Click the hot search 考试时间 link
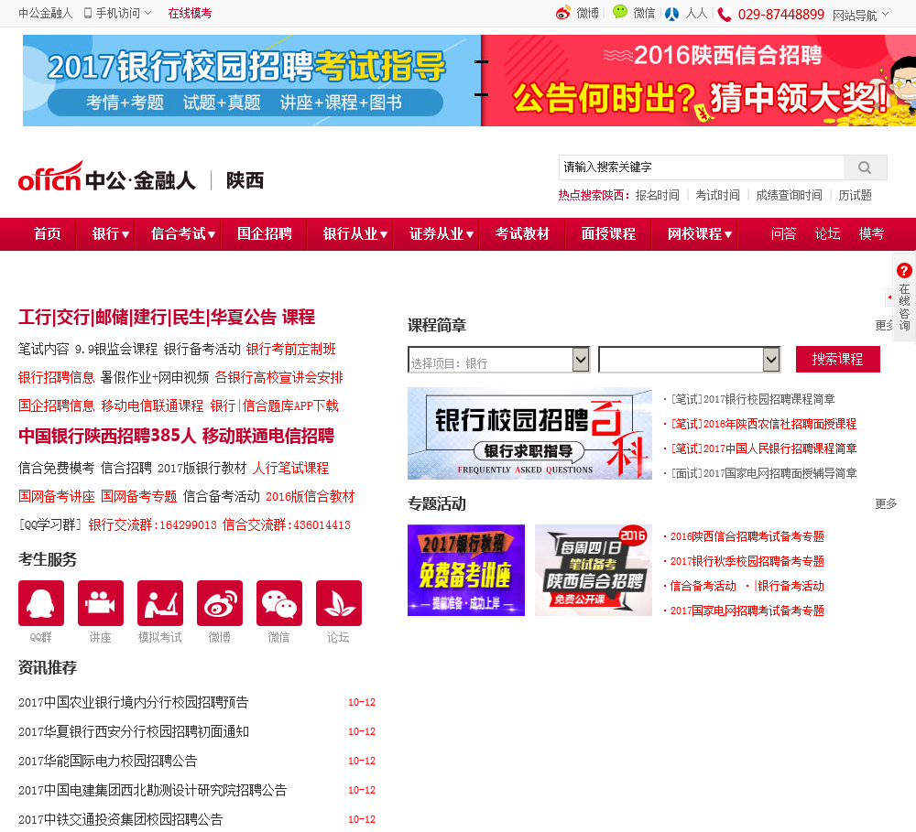 (717, 195)
